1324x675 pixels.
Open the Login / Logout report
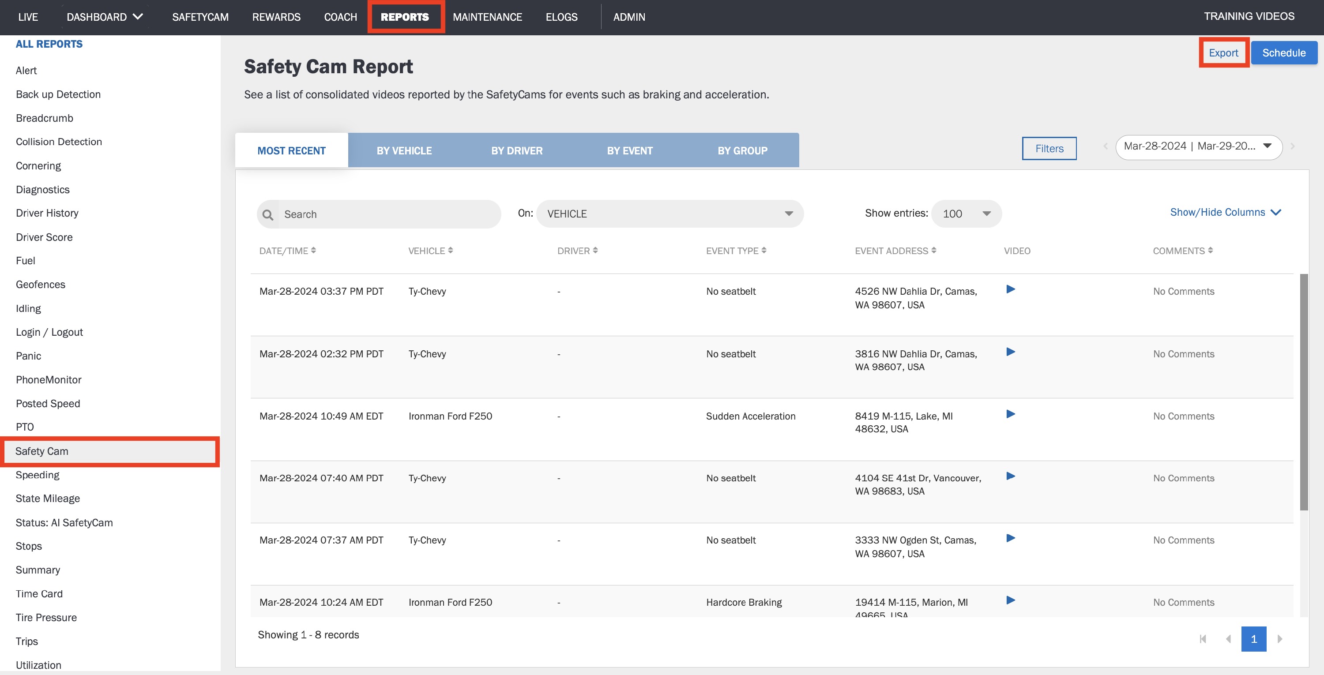49,332
